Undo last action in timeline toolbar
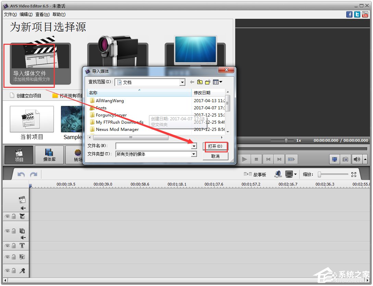The width and height of the screenshot is (373, 286). [x=21, y=175]
